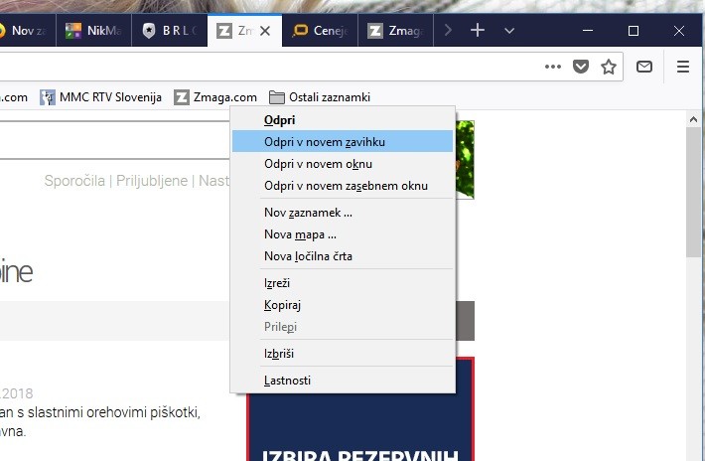Select 'Nov zaznamek ...' from context menu

tap(308, 212)
